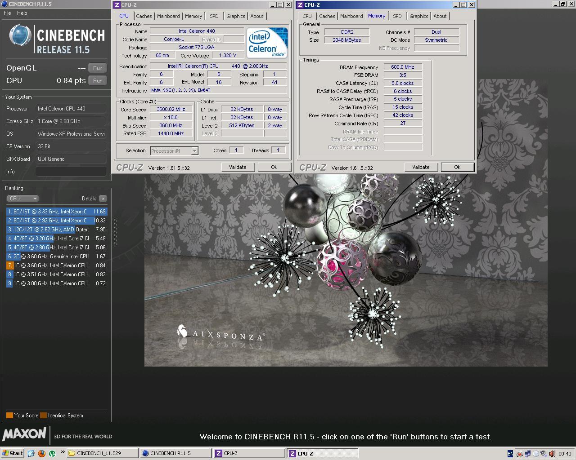Activate the first CPU-Z taskbar button
The image size is (576, 460).
tap(249, 453)
